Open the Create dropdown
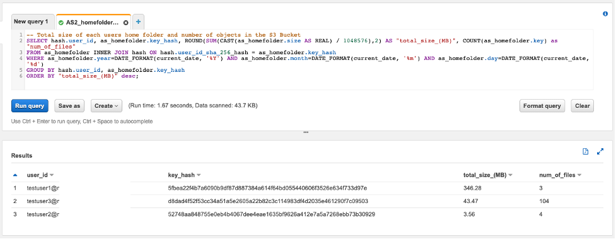This screenshot has width=616, height=239. [106, 106]
